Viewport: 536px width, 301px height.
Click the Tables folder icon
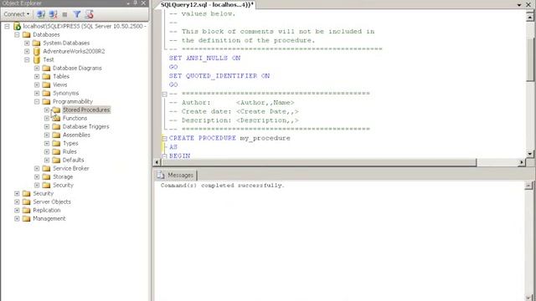click(x=46, y=76)
